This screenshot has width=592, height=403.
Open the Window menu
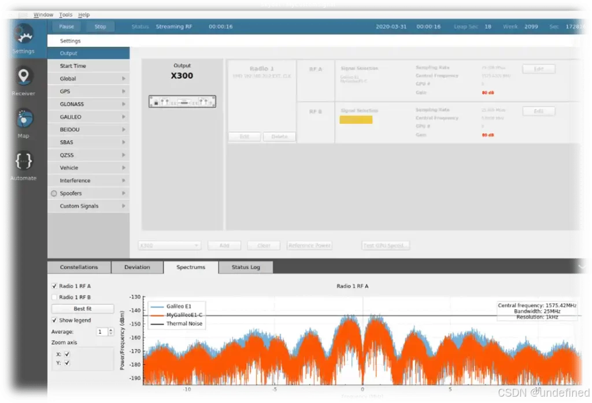[43, 14]
